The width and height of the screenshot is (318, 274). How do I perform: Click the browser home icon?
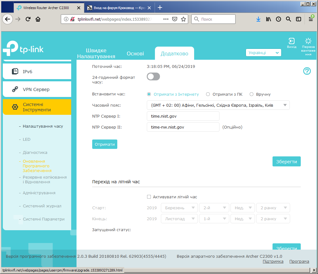coord(38,19)
